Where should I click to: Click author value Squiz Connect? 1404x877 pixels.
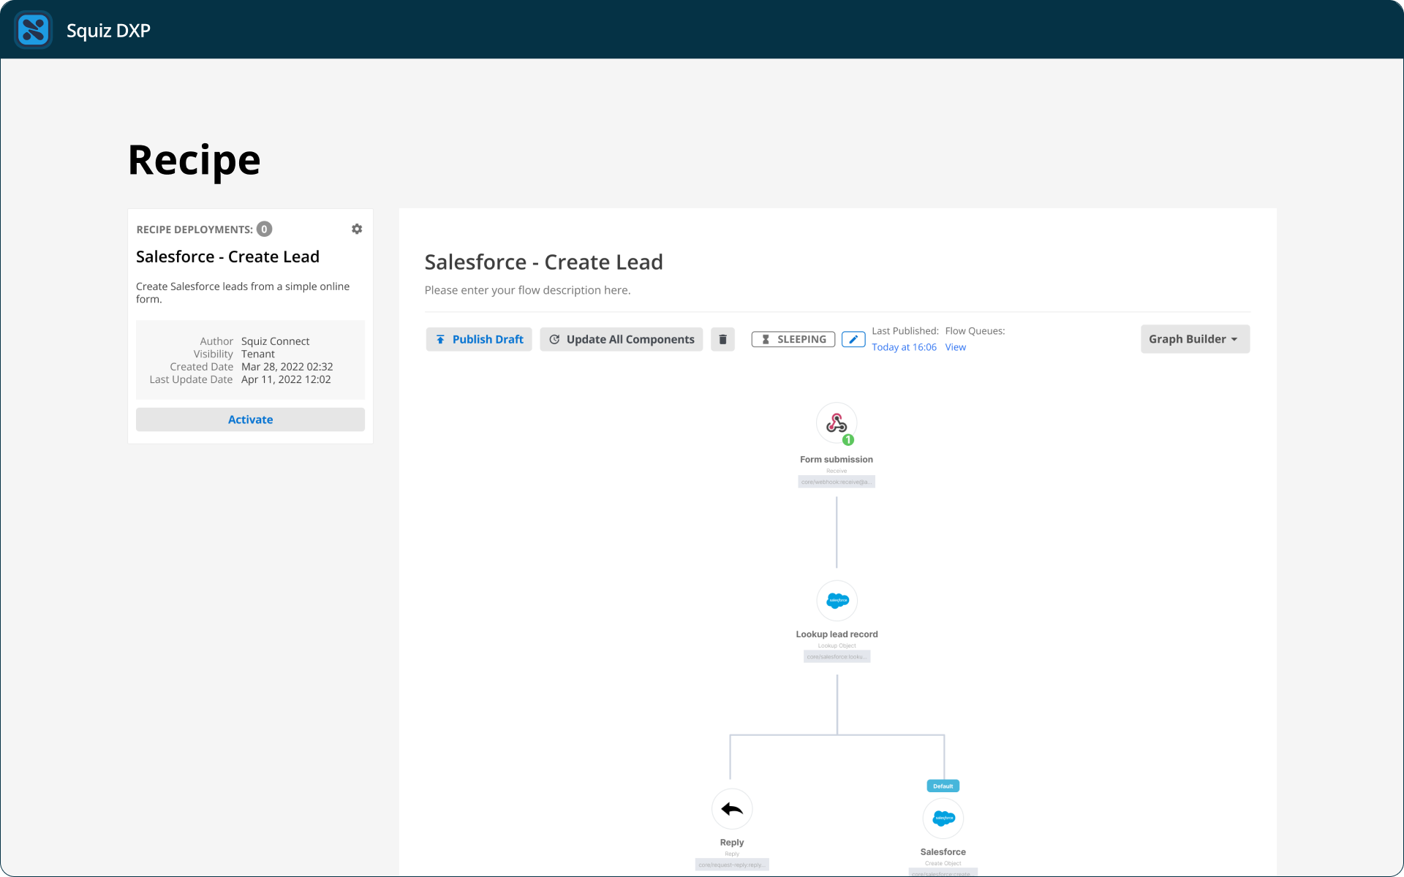tap(275, 341)
